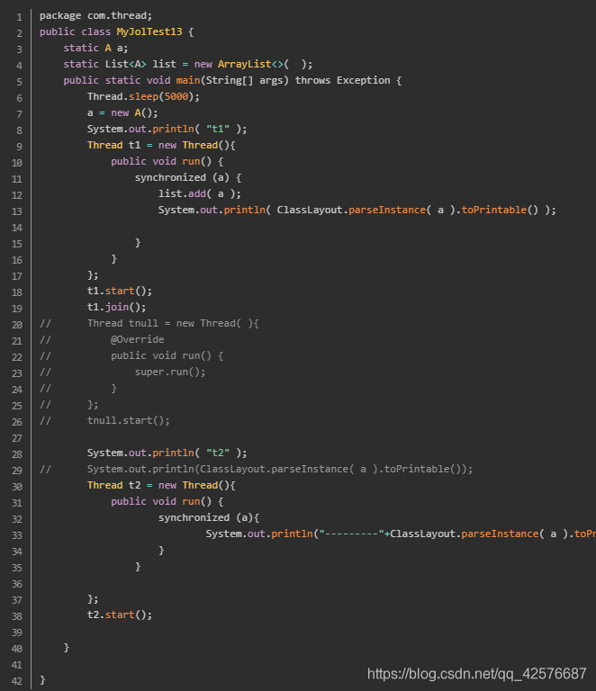Click the dashes string literal on line 33
The width and height of the screenshot is (596, 691).
coord(351,534)
